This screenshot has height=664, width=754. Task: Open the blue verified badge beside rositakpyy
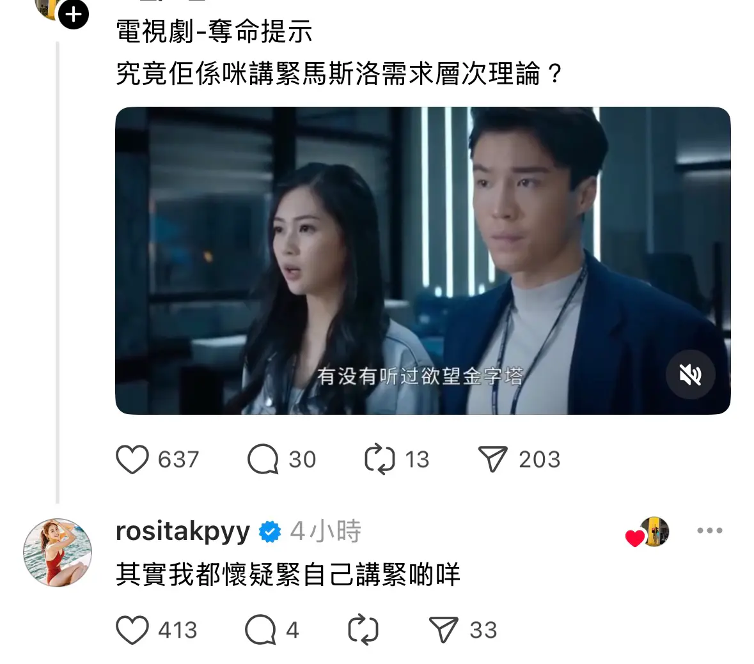(x=270, y=532)
